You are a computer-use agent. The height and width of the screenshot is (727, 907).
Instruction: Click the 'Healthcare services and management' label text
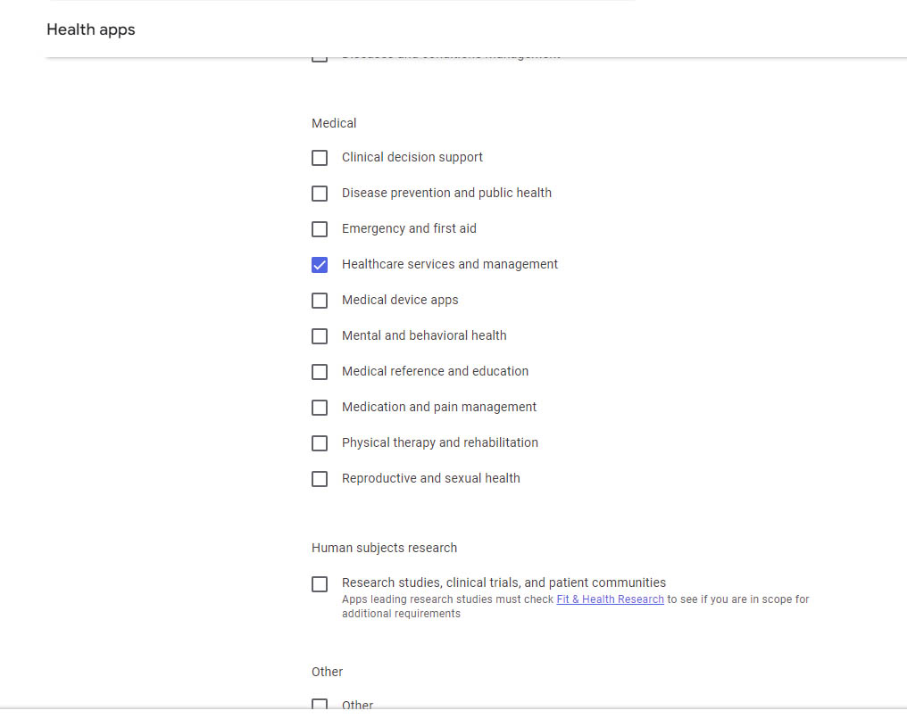(x=449, y=264)
